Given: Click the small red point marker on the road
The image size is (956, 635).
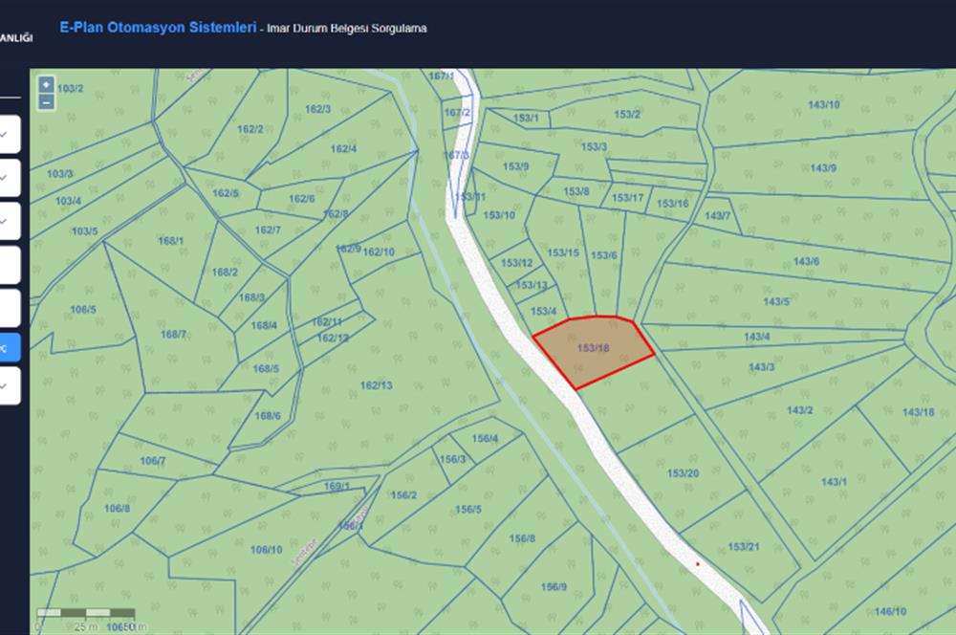Looking at the screenshot, I should (x=697, y=564).
